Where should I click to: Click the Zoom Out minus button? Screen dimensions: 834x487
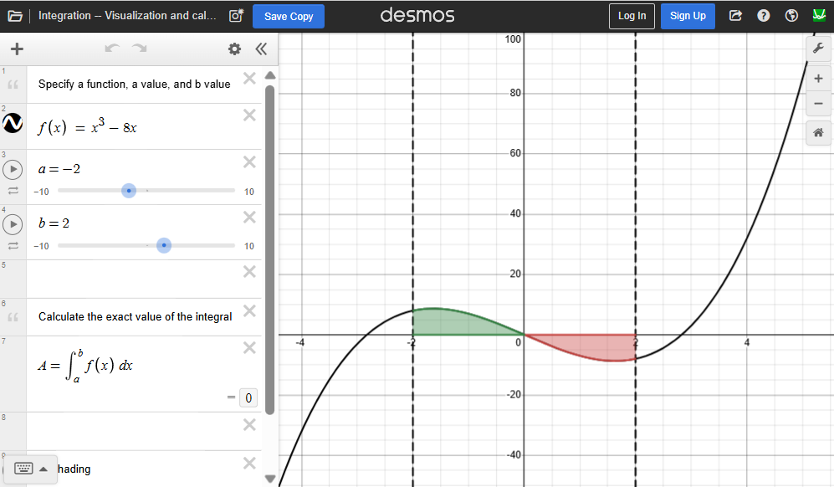click(818, 103)
